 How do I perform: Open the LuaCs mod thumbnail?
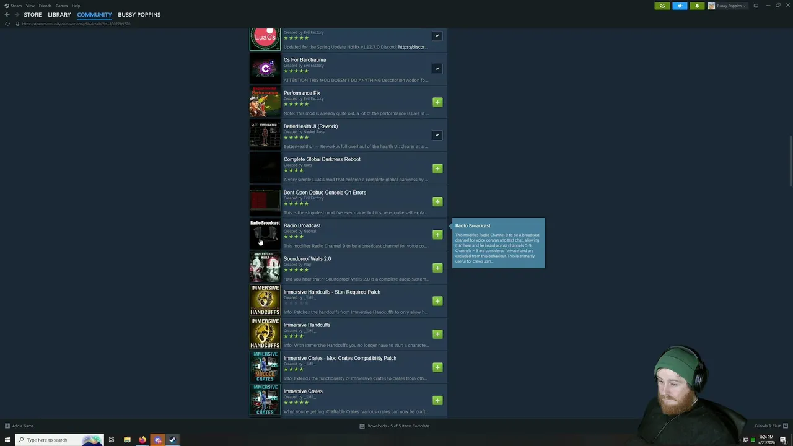point(265,38)
